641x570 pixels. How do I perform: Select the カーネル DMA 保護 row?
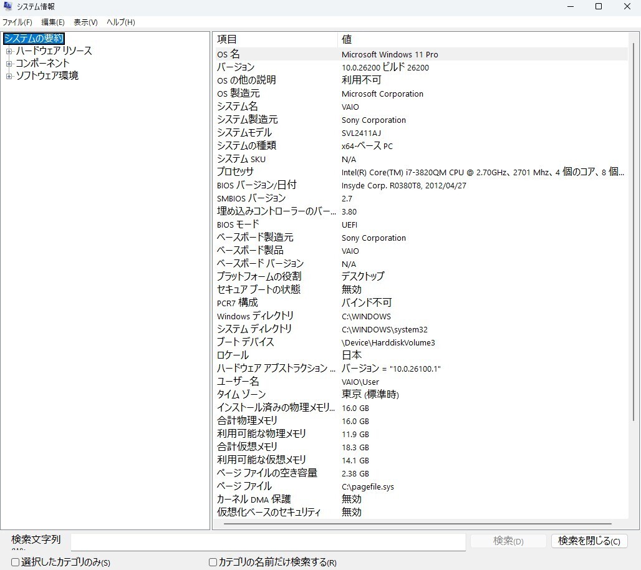(421, 499)
